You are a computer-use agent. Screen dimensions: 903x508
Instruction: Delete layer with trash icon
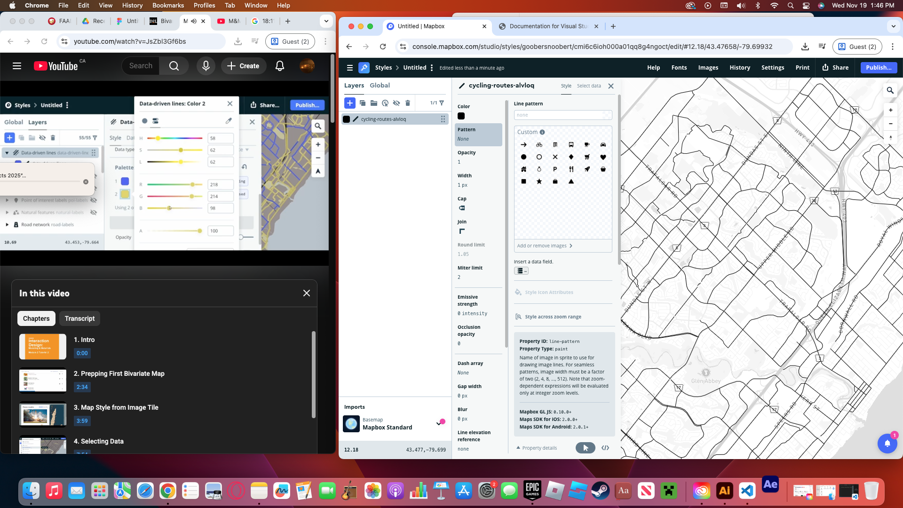point(408,103)
